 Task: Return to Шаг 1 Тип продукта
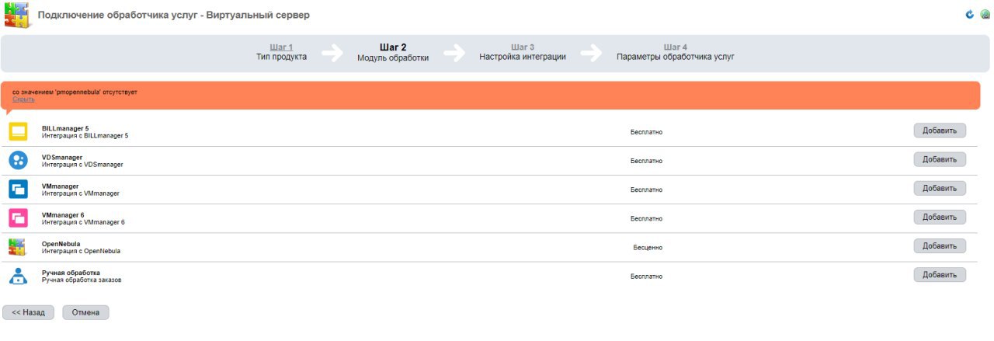coord(281,52)
